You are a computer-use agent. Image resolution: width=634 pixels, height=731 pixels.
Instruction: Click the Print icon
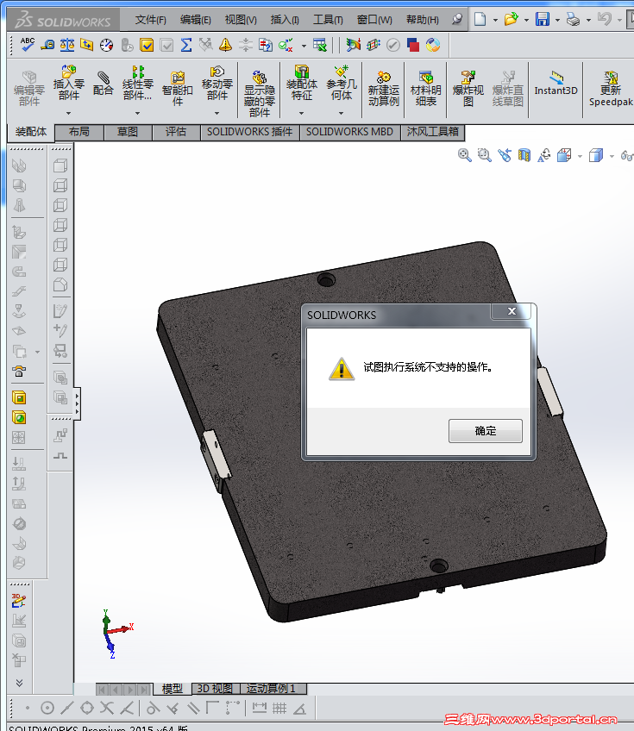[x=573, y=19]
